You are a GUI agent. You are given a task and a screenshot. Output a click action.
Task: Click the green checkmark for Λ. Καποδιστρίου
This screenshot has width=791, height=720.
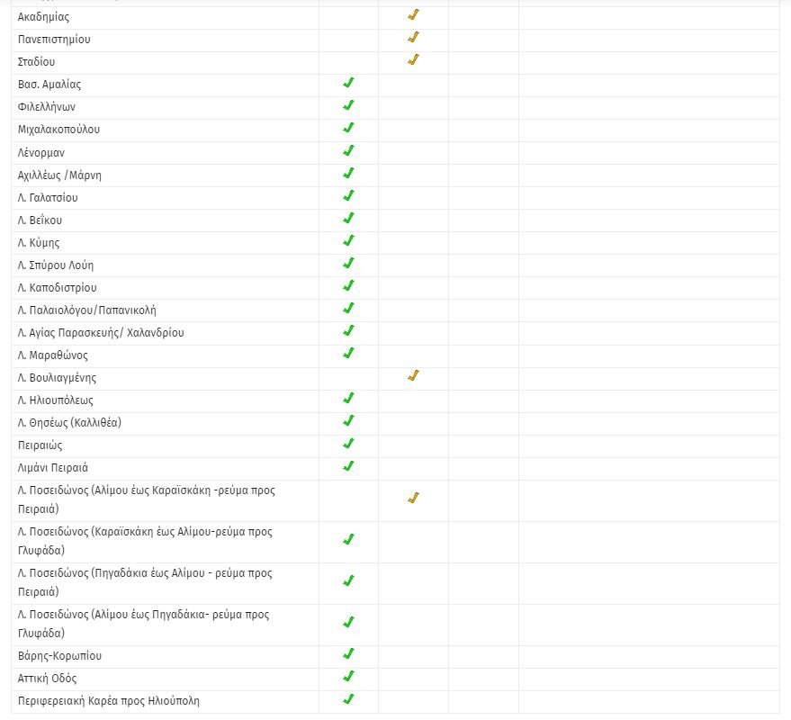pos(348,286)
